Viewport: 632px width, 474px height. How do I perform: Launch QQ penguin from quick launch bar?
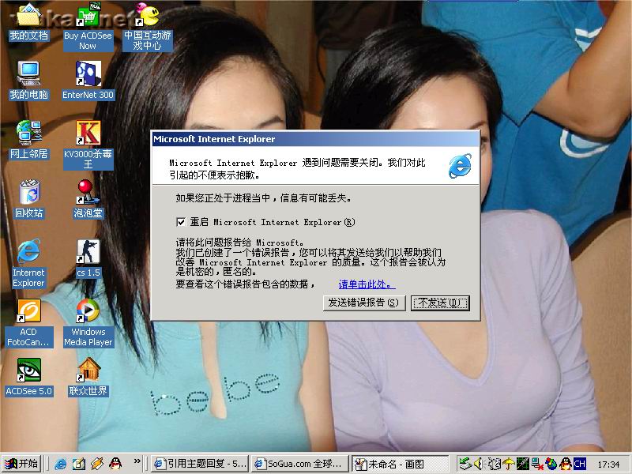pos(115,464)
